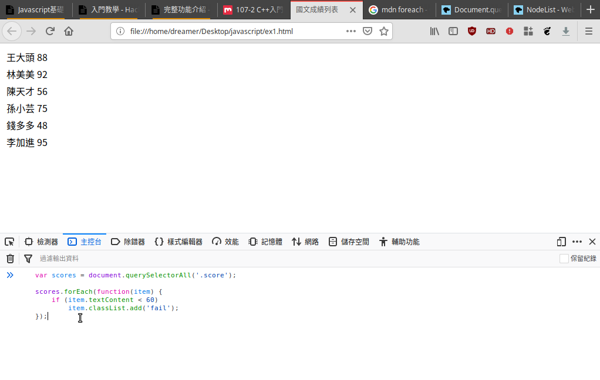Open the Downloads arrow icon
Image resolution: width=600 pixels, height=380 pixels.
(566, 31)
